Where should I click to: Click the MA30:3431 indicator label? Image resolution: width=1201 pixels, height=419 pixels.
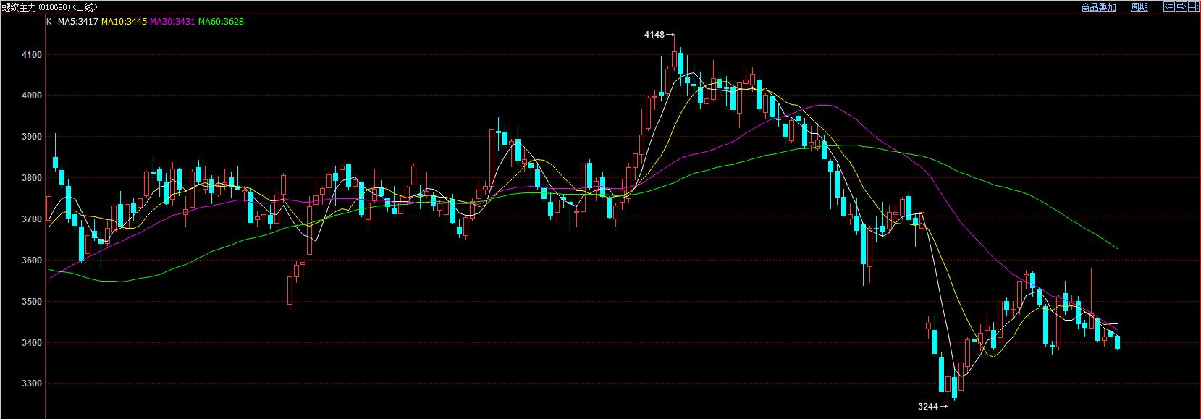172,22
